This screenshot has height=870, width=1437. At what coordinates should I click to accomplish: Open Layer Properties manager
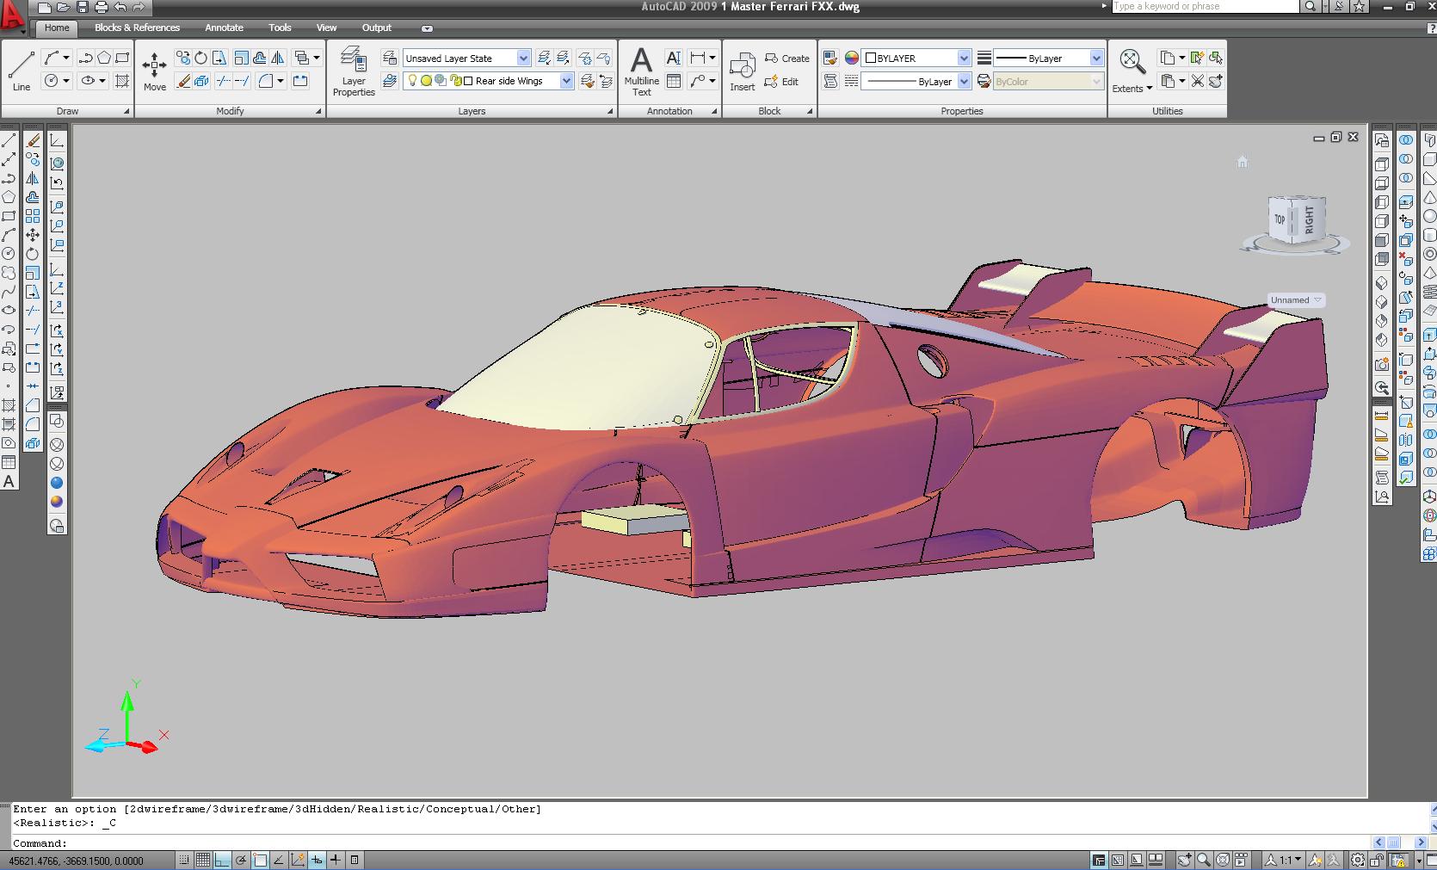coord(354,71)
